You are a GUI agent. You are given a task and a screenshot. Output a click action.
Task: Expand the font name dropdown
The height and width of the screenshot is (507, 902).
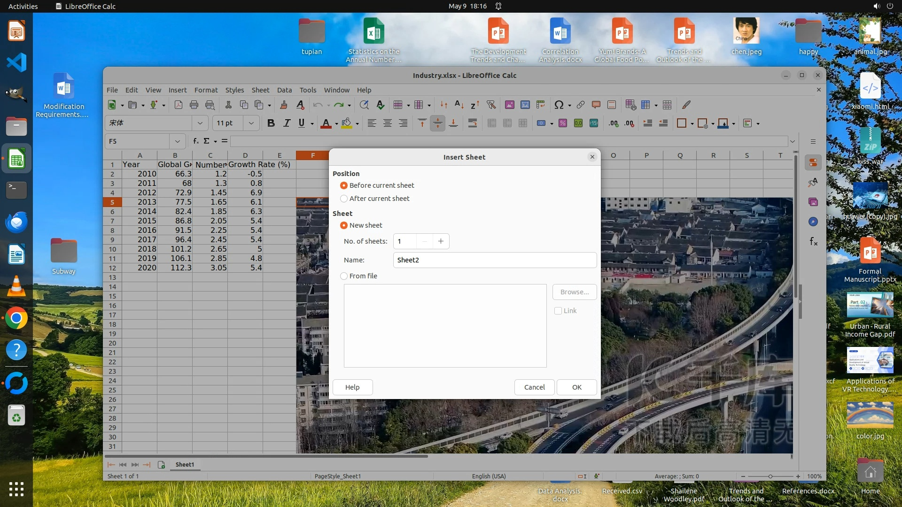pos(200,123)
